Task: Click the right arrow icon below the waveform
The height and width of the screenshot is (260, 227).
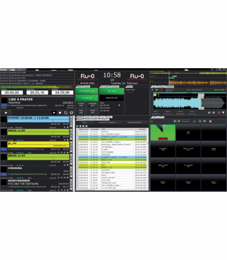Action: (x=214, y=112)
